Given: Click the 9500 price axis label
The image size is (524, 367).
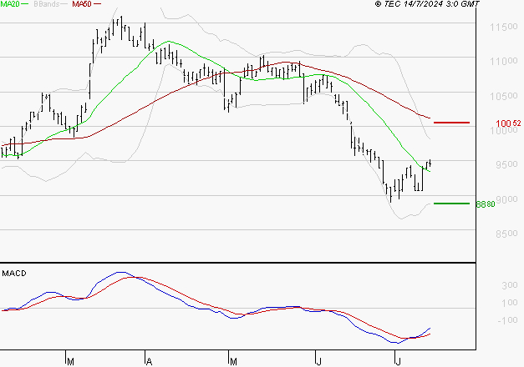Looking at the screenshot, I should point(506,164).
